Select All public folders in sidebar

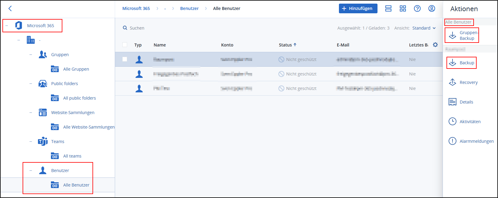pyautogui.click(x=79, y=98)
